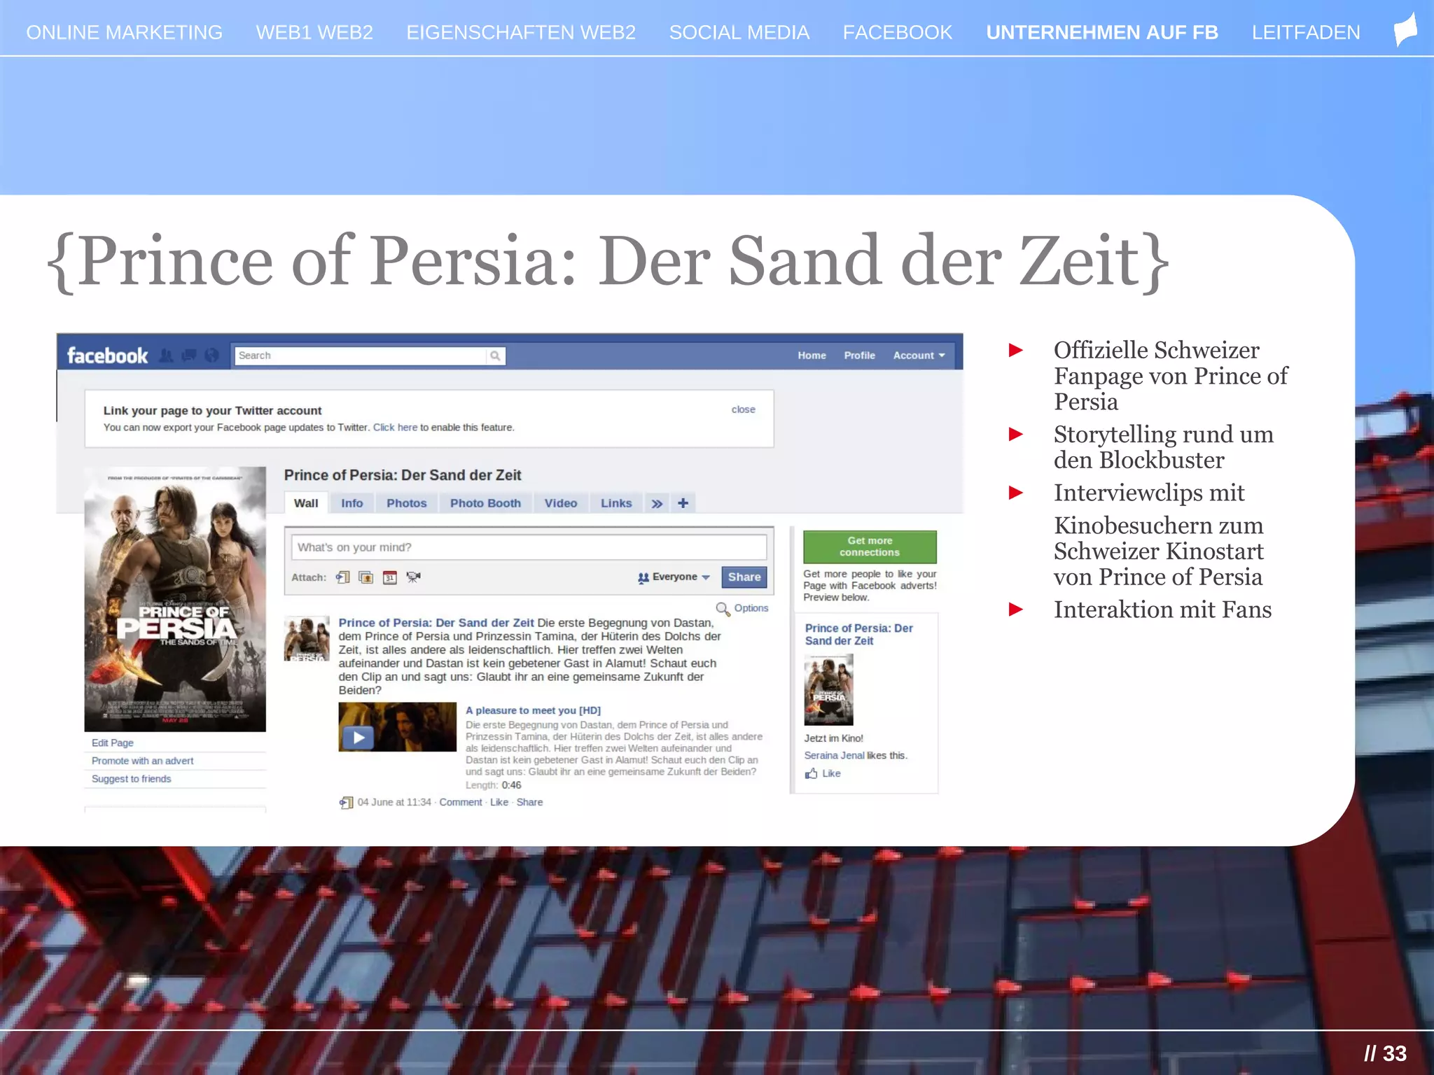Click Profile in Facebook header
The height and width of the screenshot is (1075, 1434).
coord(859,356)
